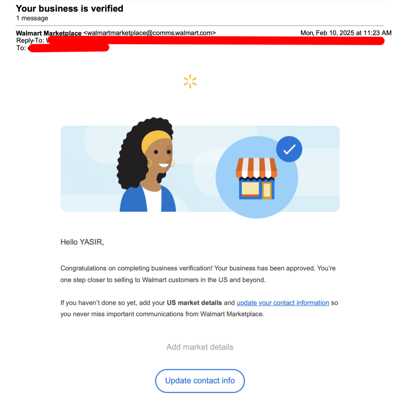Click the storefront's orange striped awning
The image size is (401, 395).
click(x=256, y=168)
